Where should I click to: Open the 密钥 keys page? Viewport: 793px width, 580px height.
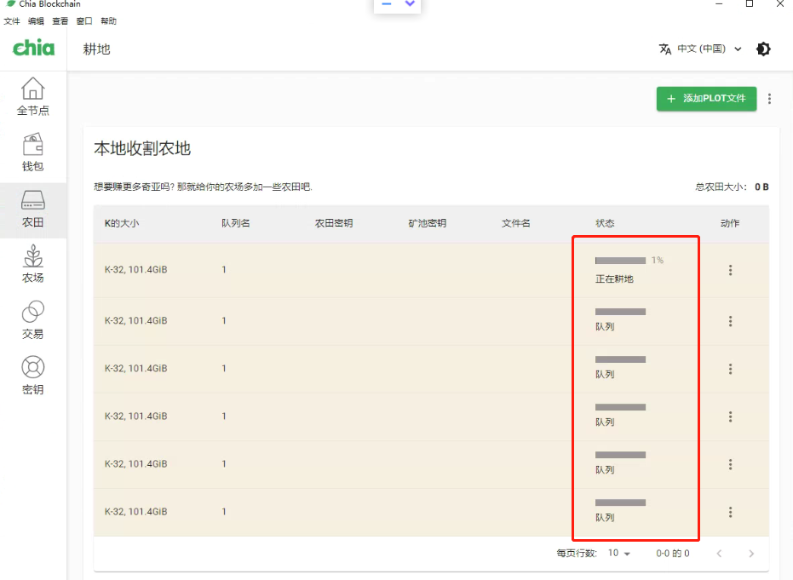click(x=33, y=376)
